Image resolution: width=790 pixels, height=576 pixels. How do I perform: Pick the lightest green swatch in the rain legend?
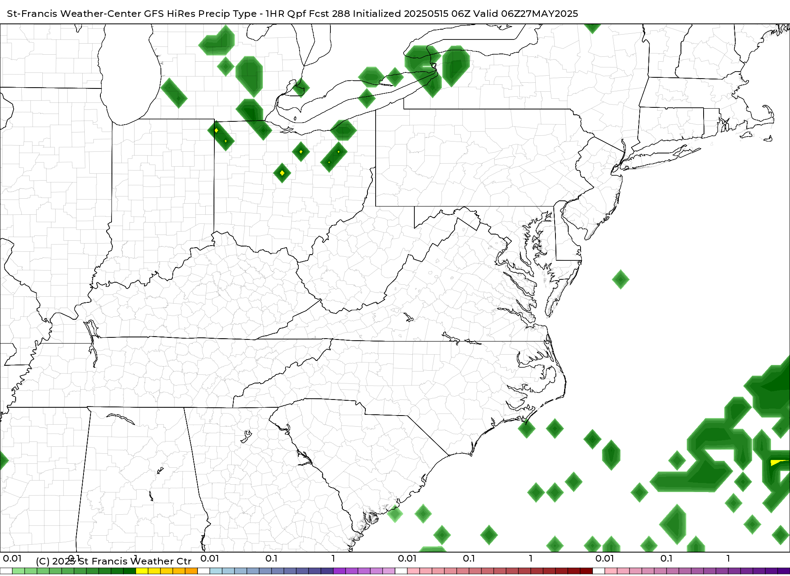(x=19, y=571)
